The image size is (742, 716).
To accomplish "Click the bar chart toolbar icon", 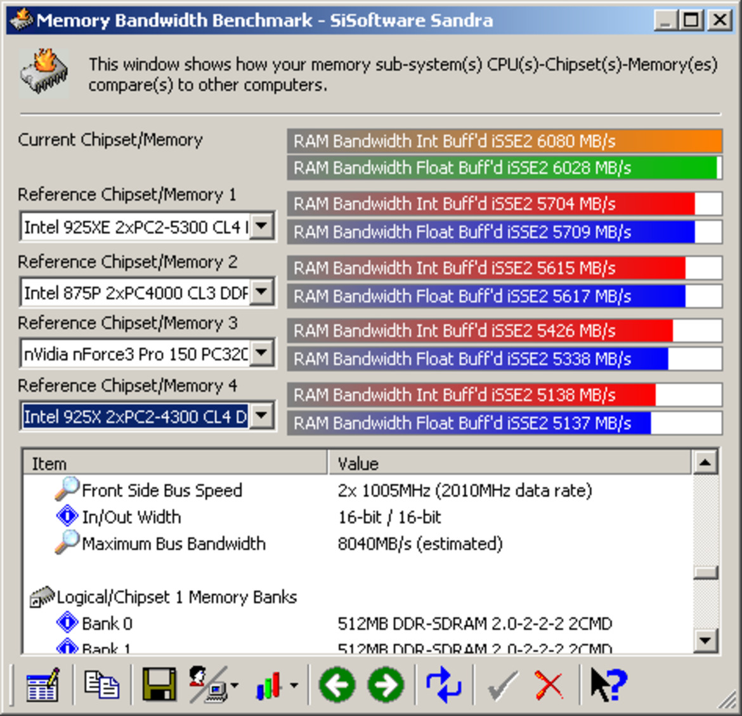I will coord(268,685).
